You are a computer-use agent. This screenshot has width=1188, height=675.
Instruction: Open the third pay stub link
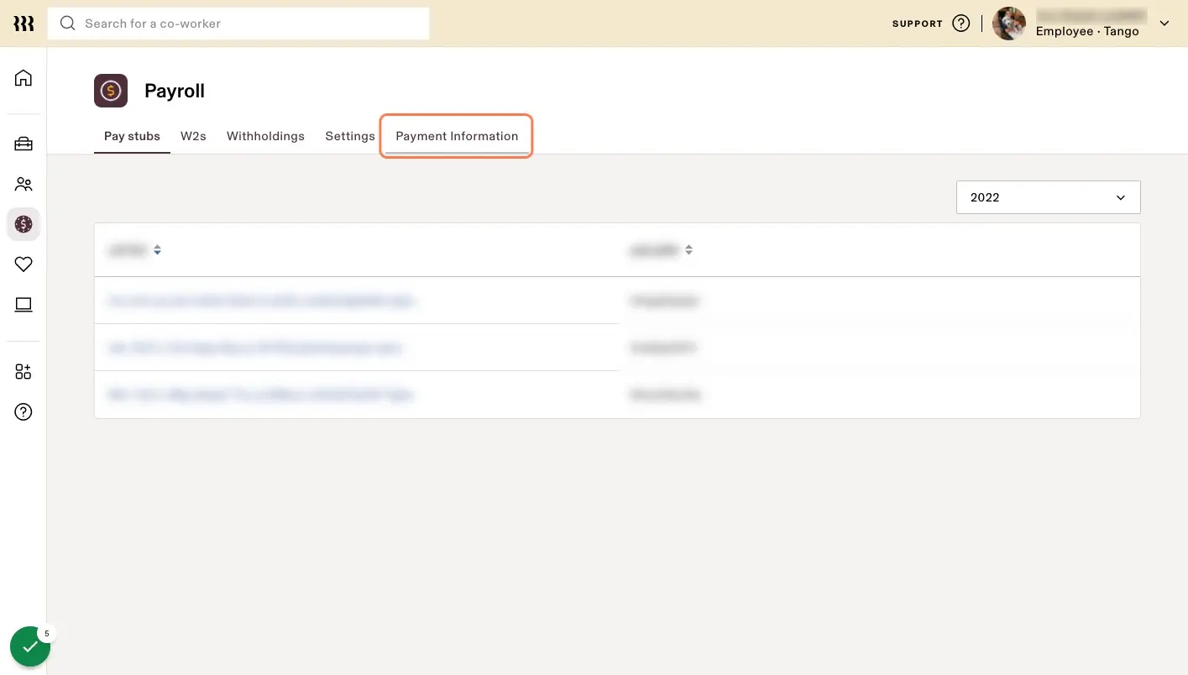tap(260, 395)
